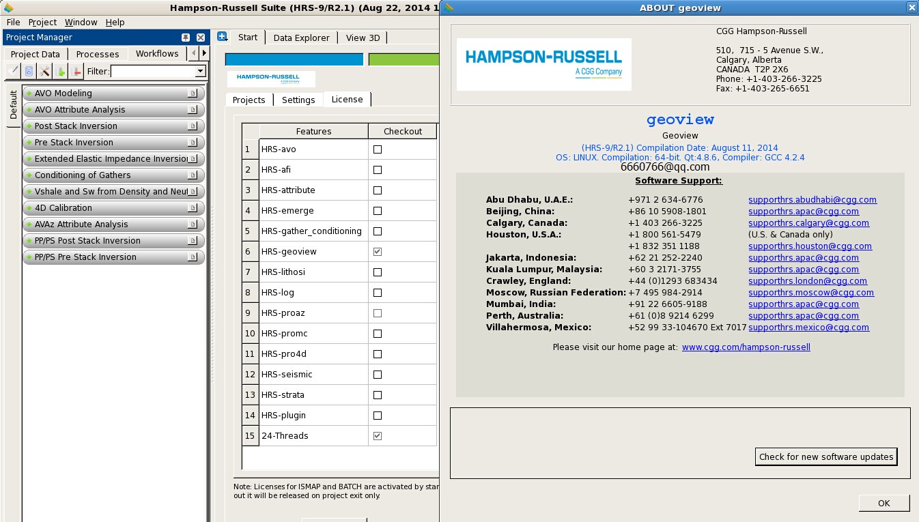919x522 pixels.
Task: Click OK in the ABOUT geoview dialog
Action: [x=884, y=503]
